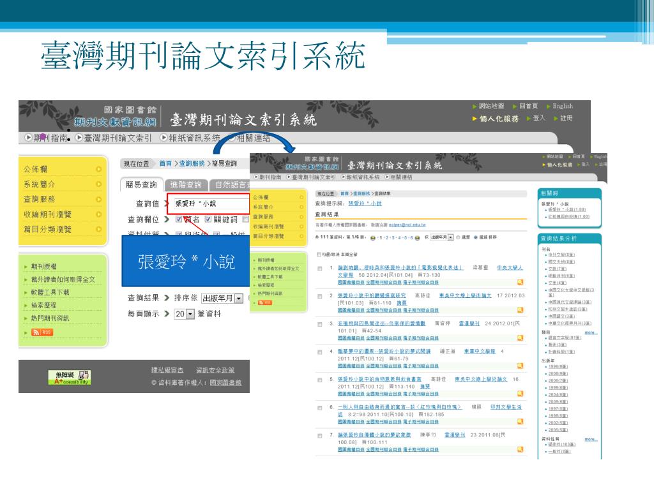Select the 遞減 descending radio button
Screen dimensions: 654x490
(475, 237)
